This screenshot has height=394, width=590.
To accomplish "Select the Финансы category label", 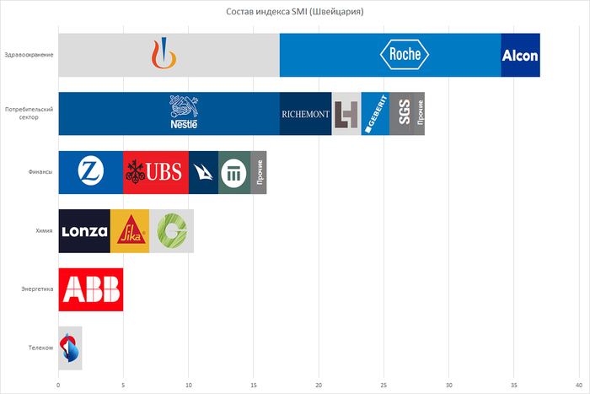I will [40, 172].
